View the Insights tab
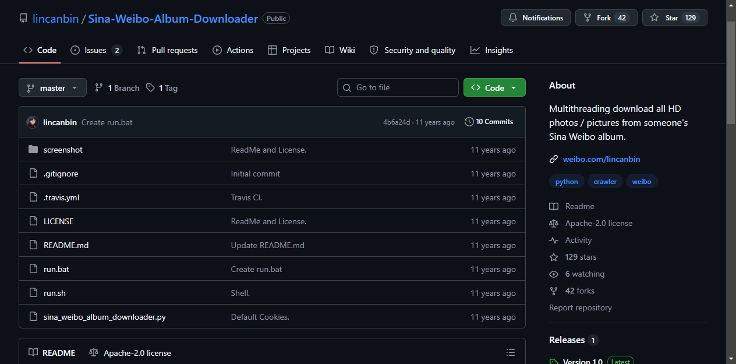Screen dimensions: 736x364 point(492,50)
